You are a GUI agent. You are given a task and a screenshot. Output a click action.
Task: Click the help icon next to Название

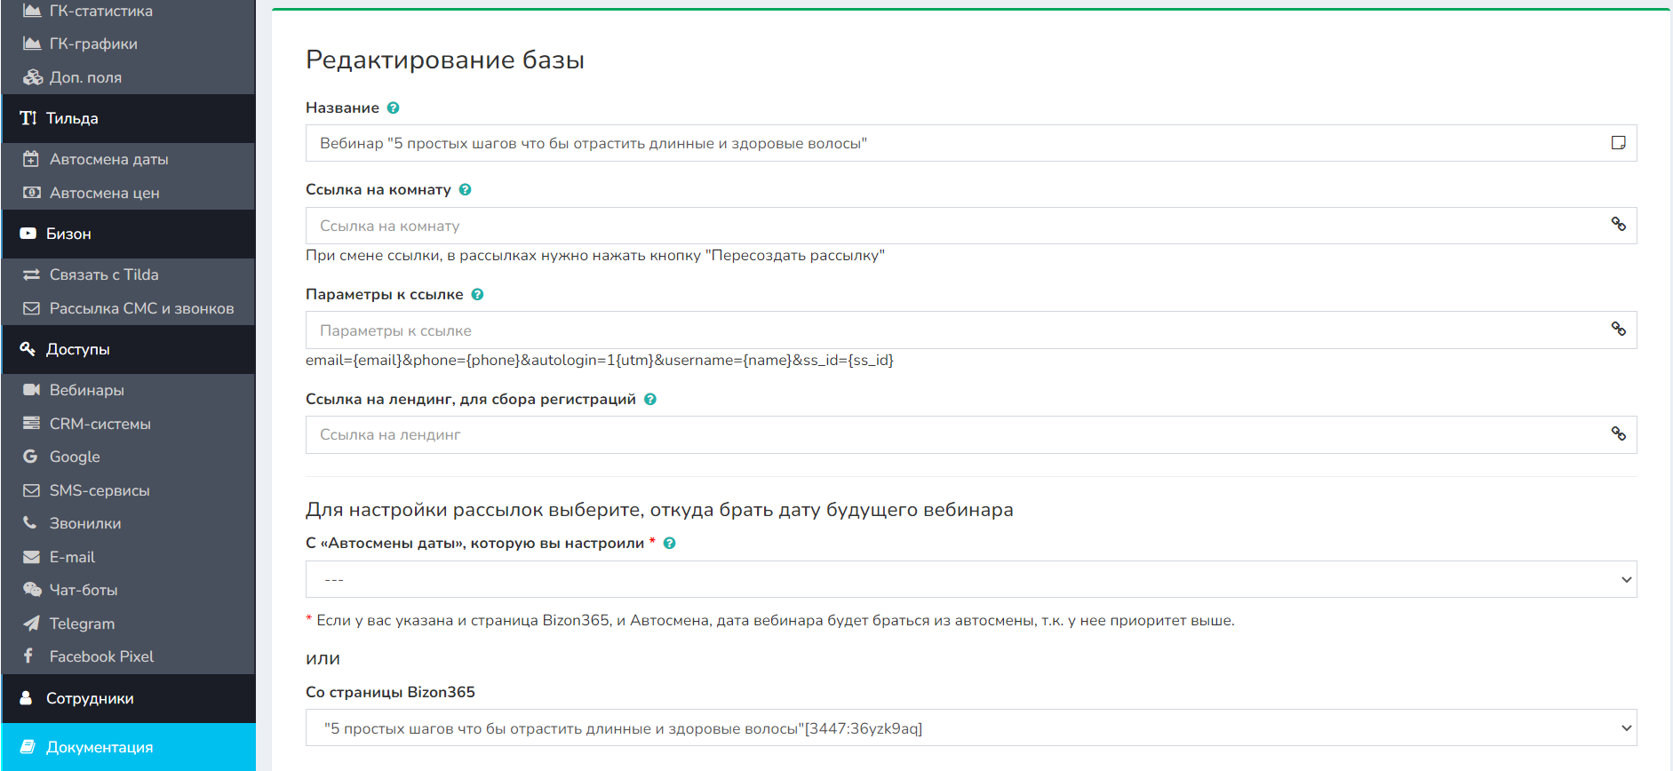393,107
